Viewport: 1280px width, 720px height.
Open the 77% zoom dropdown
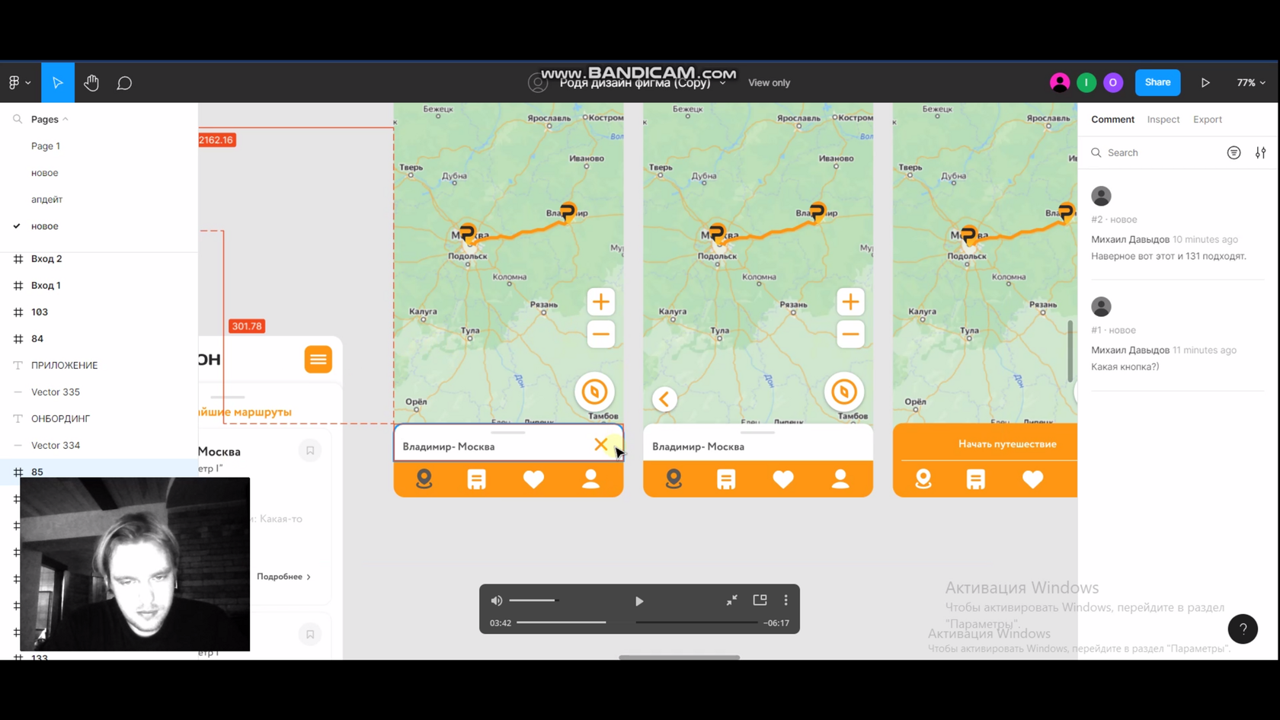point(1251,82)
